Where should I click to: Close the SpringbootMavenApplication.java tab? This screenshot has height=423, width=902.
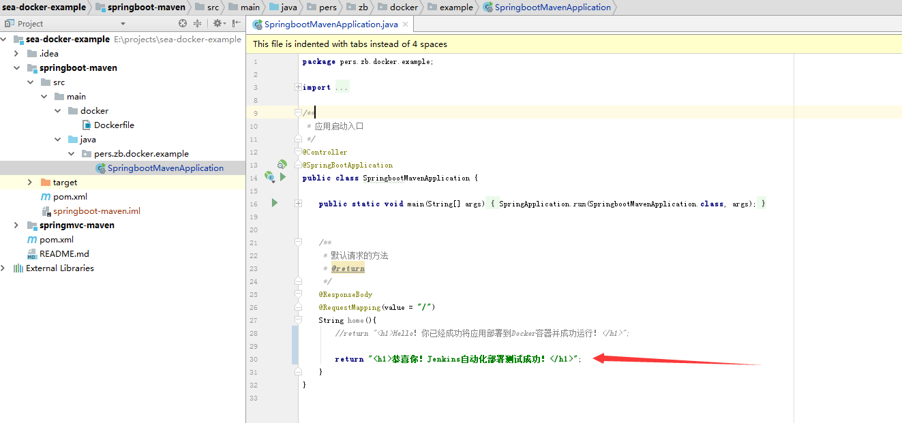click(404, 25)
